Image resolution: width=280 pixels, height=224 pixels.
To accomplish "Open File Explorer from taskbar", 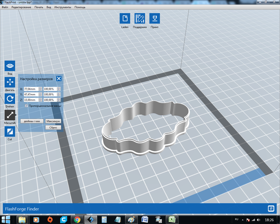I will pyautogui.click(x=22, y=220).
